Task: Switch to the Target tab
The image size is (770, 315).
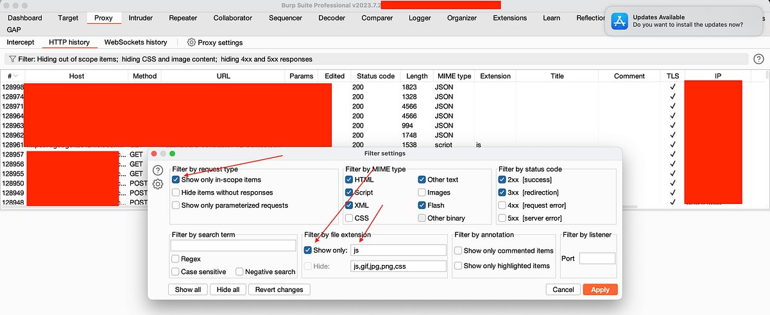Action: (68, 18)
